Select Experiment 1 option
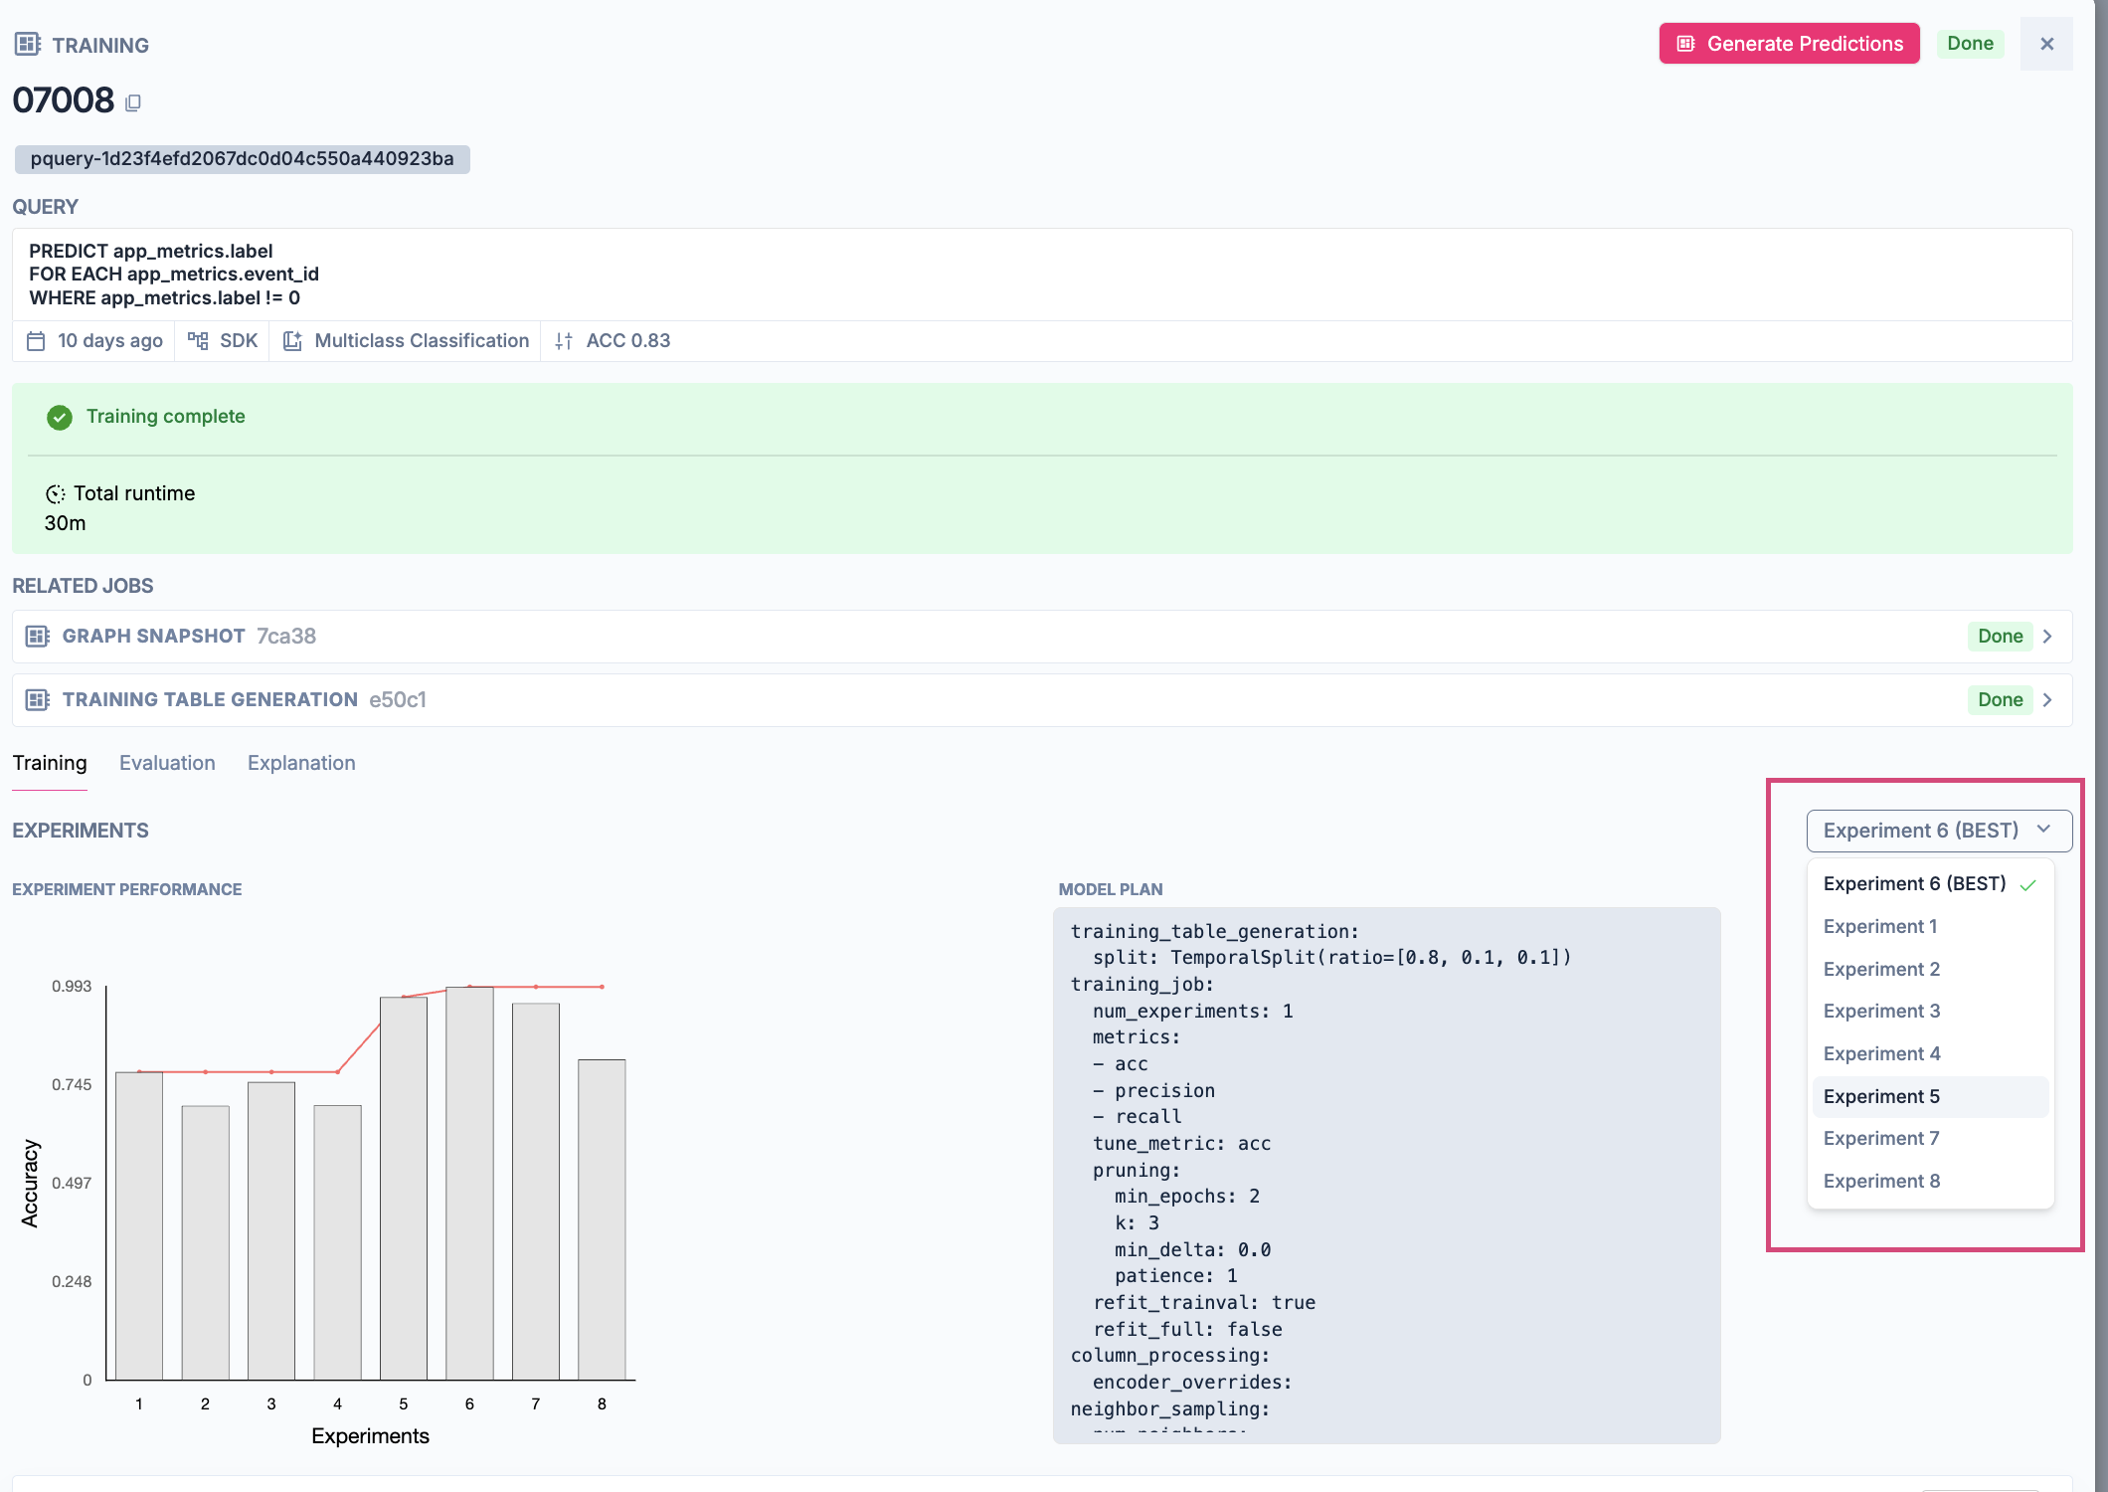This screenshot has width=2108, height=1492. 1879,926
